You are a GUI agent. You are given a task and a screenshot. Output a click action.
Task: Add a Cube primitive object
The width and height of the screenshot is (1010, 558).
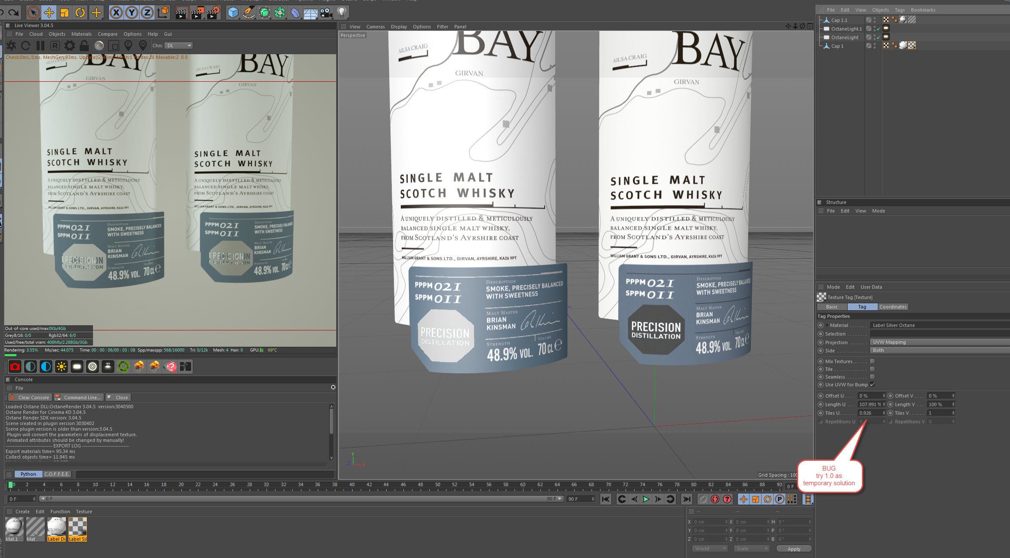coord(233,12)
